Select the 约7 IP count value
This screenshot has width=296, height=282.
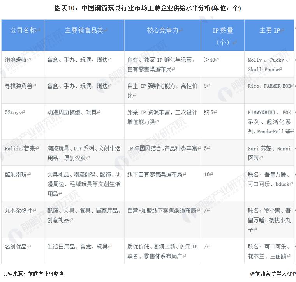tap(210, 112)
